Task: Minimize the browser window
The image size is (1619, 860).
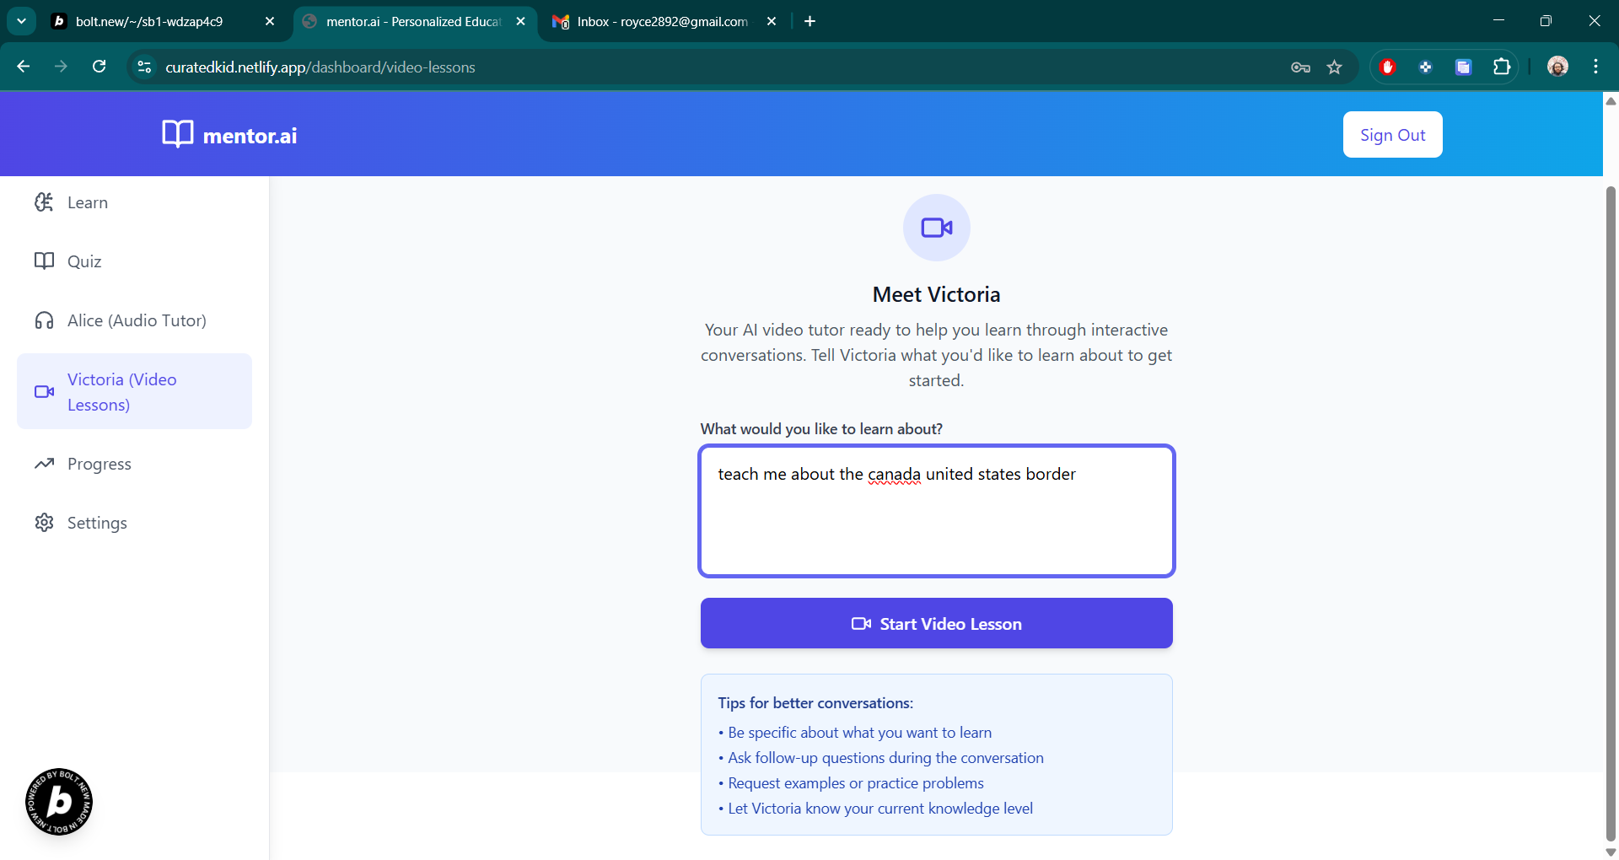Action: point(1498,21)
